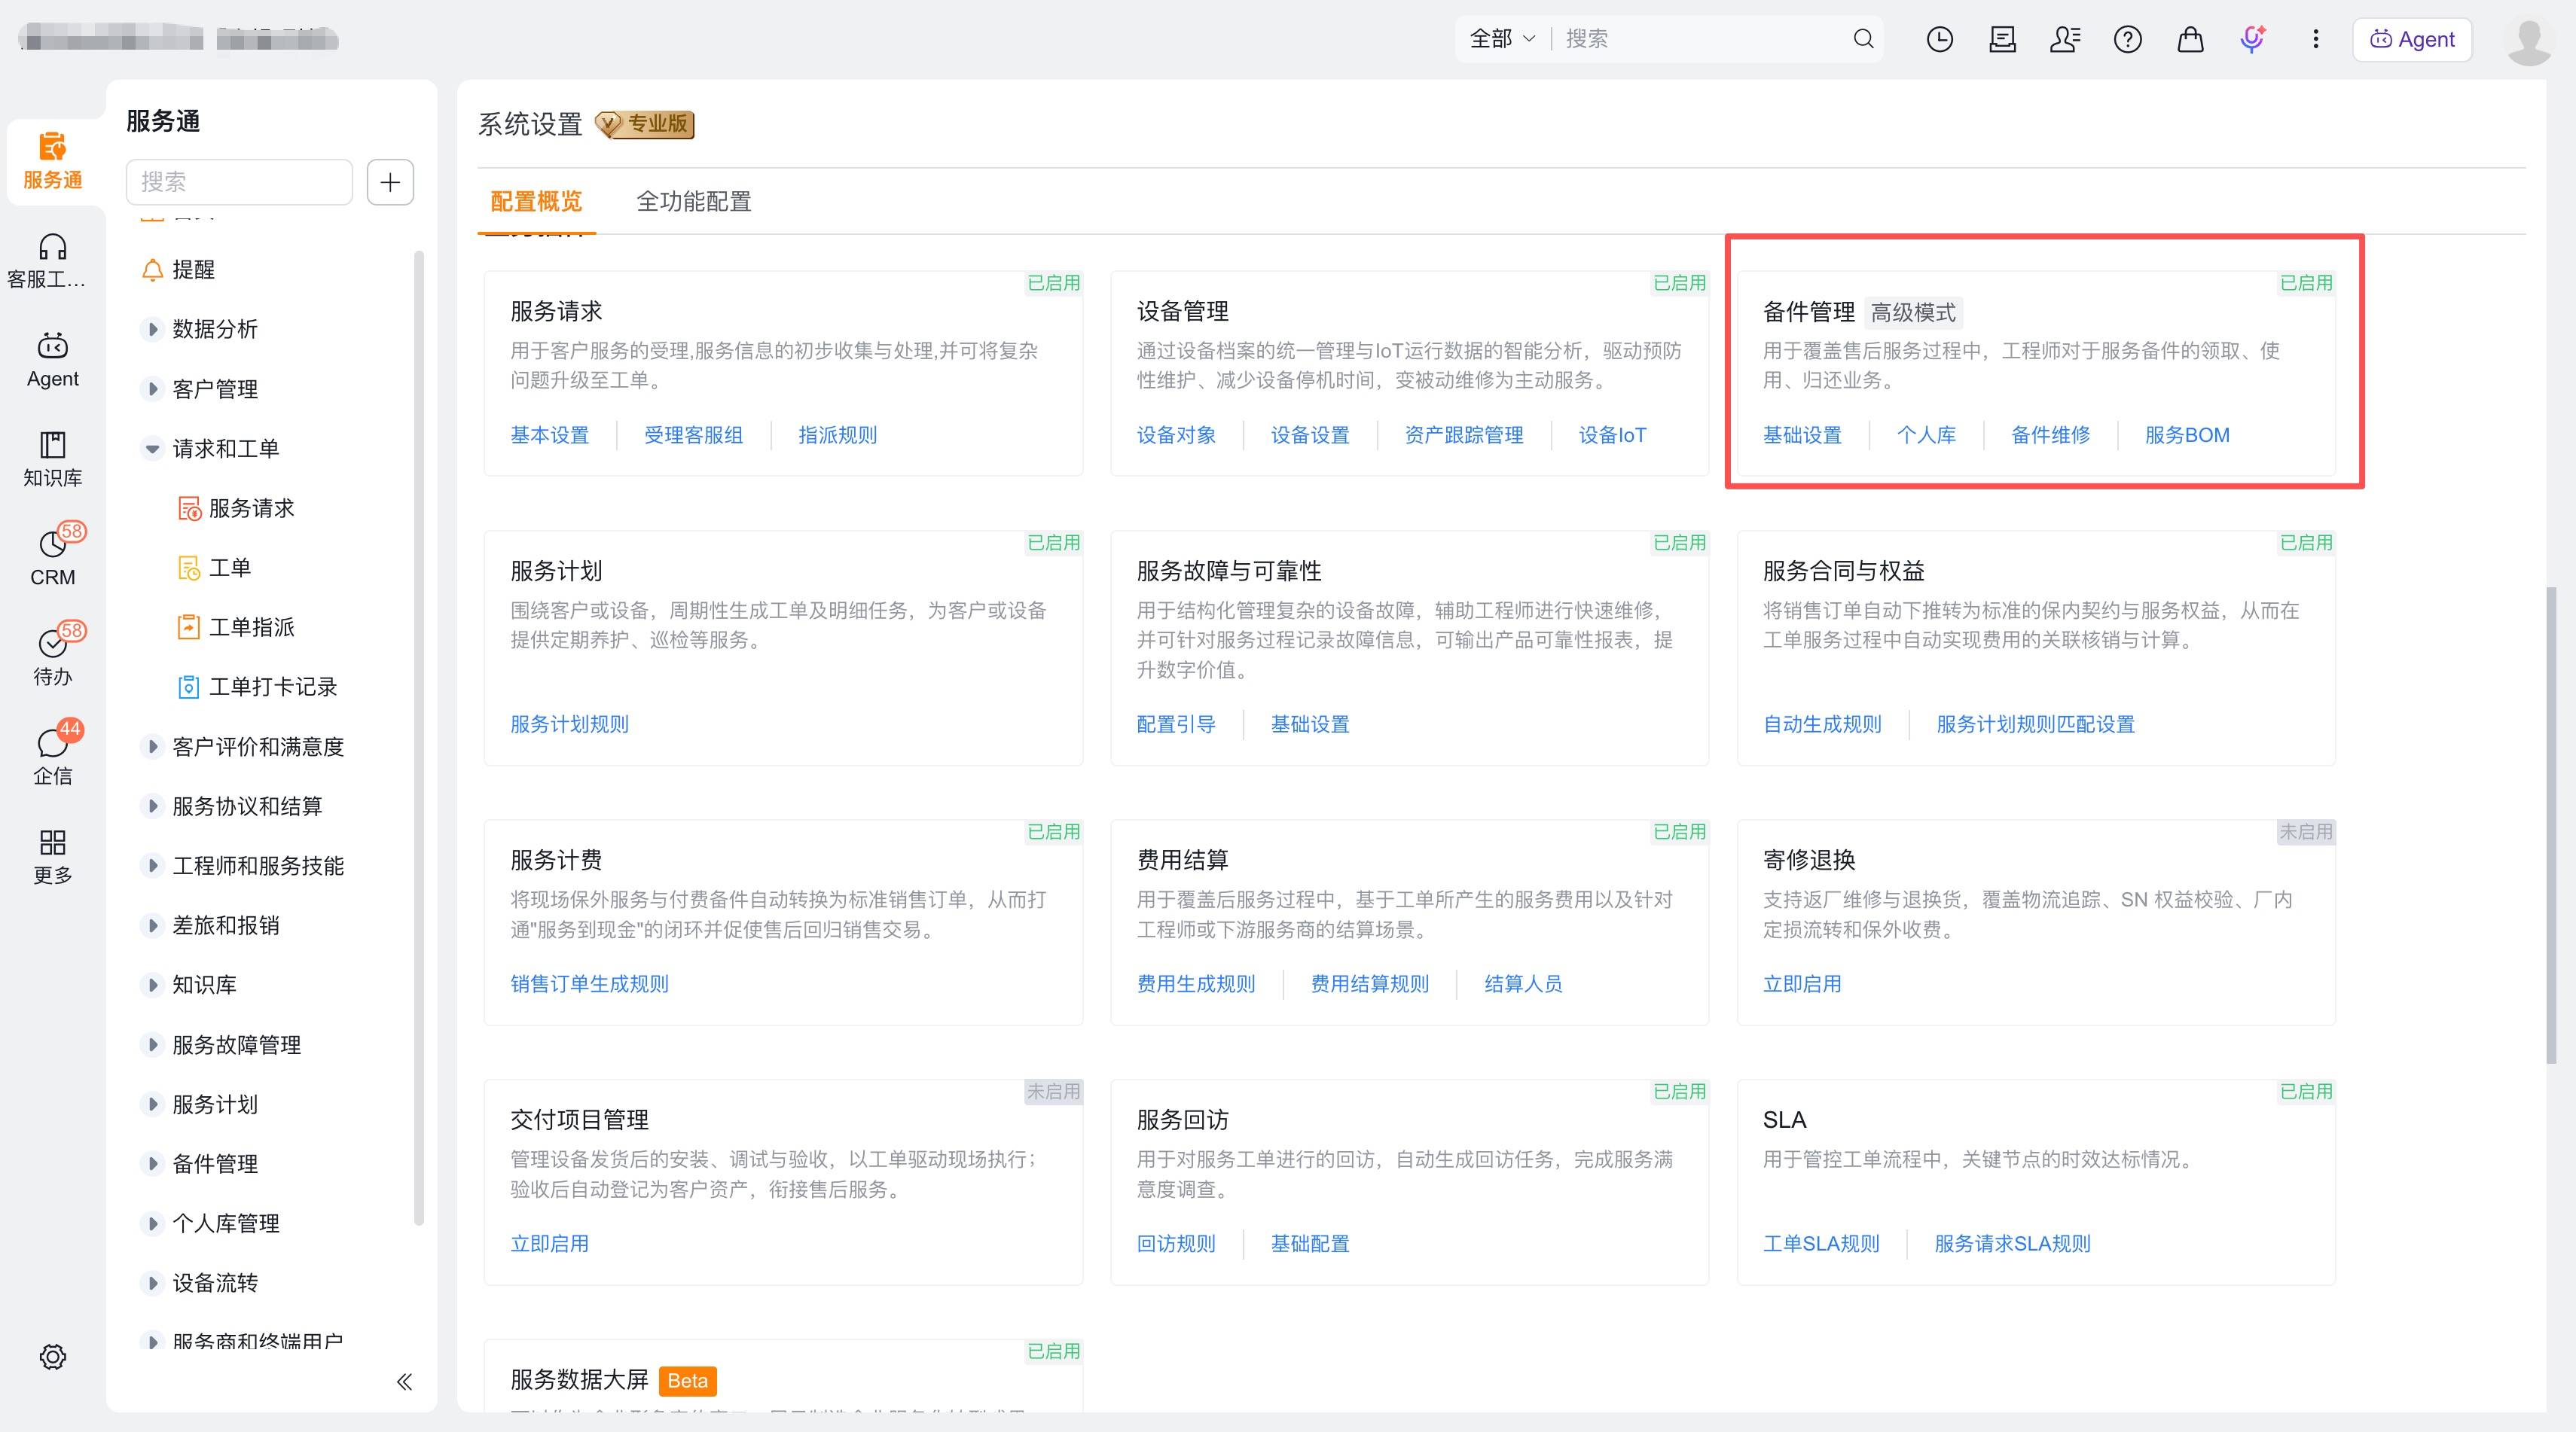
Task: Open 费用结算规则 link under 费用结算
Action: [1369, 984]
